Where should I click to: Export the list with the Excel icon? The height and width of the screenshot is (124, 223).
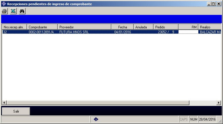pyautogui.click(x=13, y=11)
